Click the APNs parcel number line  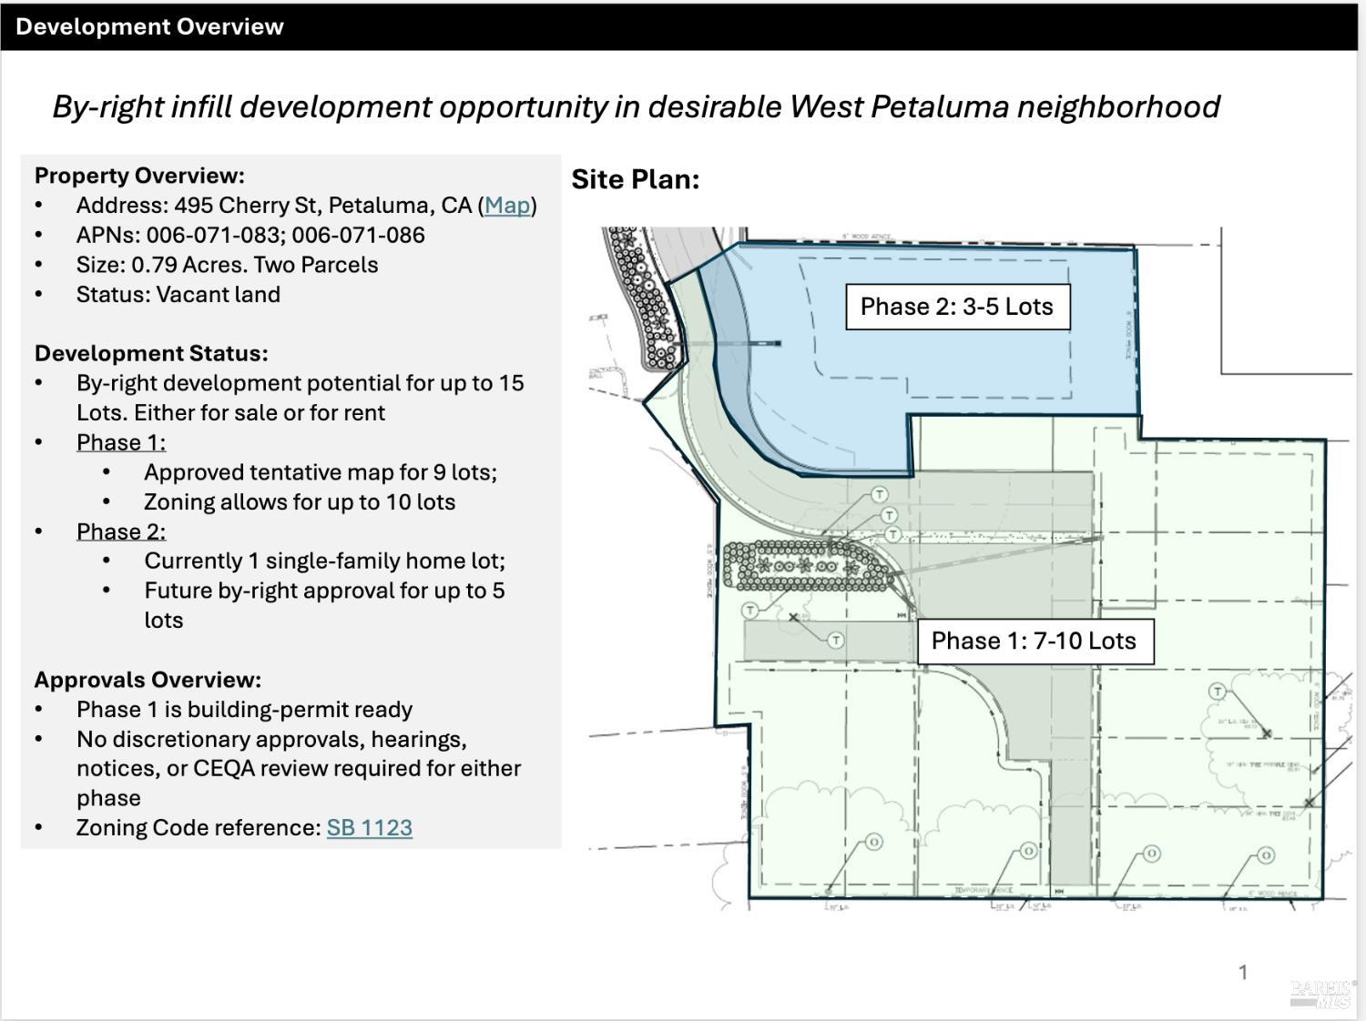250,236
